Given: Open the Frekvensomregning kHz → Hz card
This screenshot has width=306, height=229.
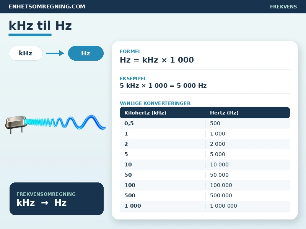Looking at the screenshot, I should click(57, 199).
